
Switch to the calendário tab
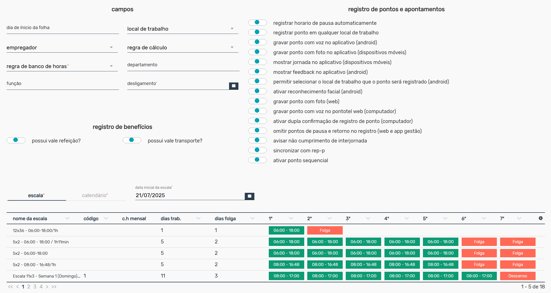coord(96,195)
